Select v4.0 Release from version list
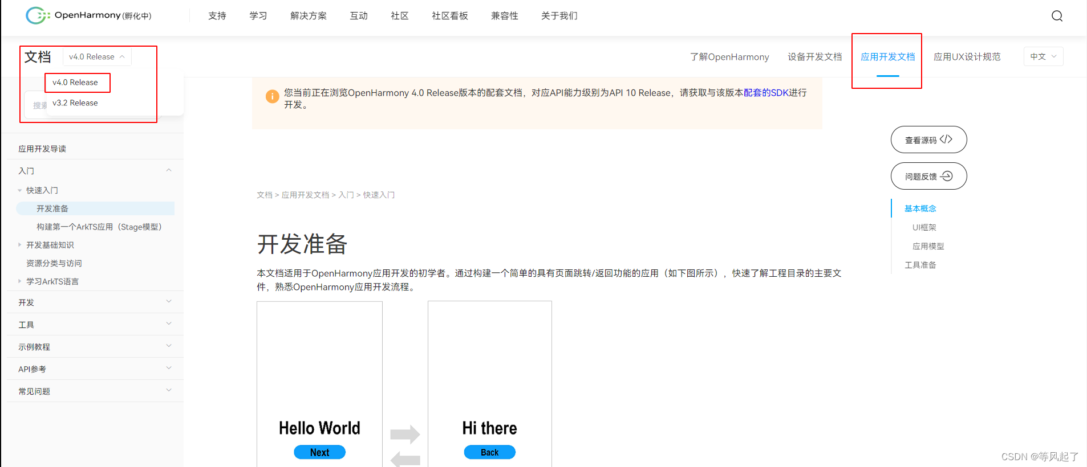 [75, 82]
